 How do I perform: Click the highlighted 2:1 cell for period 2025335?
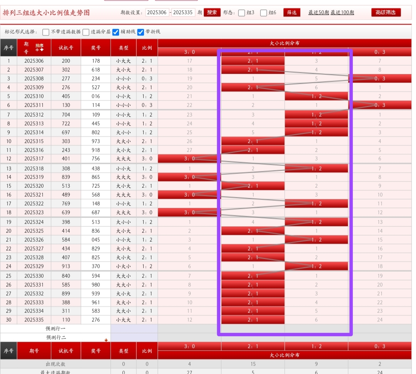(253, 320)
